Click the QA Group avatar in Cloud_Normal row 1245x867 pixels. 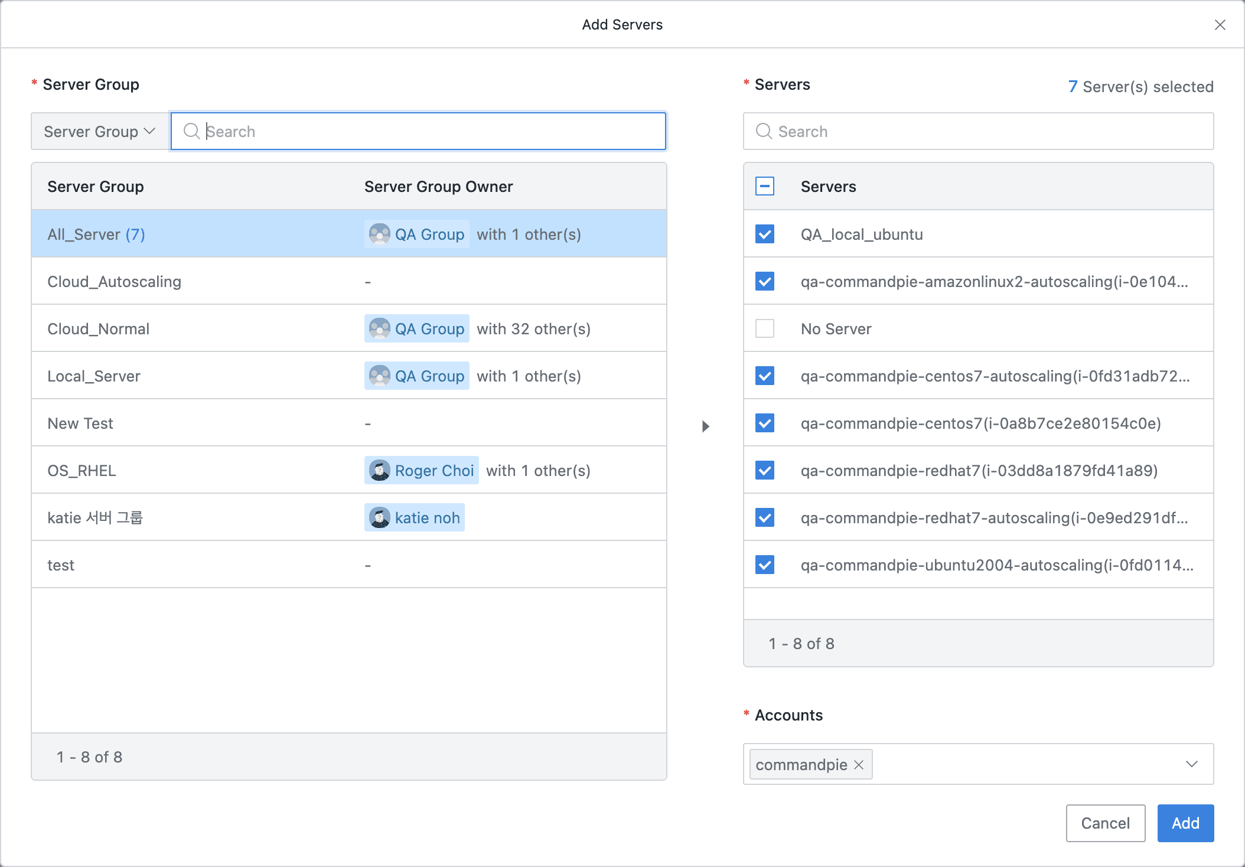[x=380, y=328]
